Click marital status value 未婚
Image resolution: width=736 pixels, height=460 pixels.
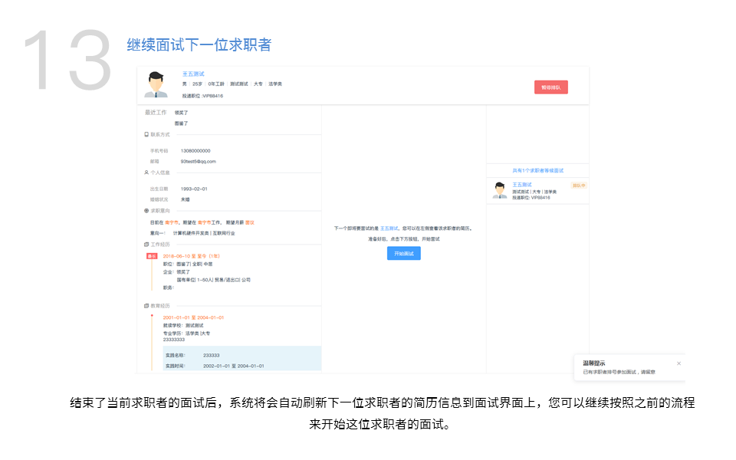[x=185, y=199]
